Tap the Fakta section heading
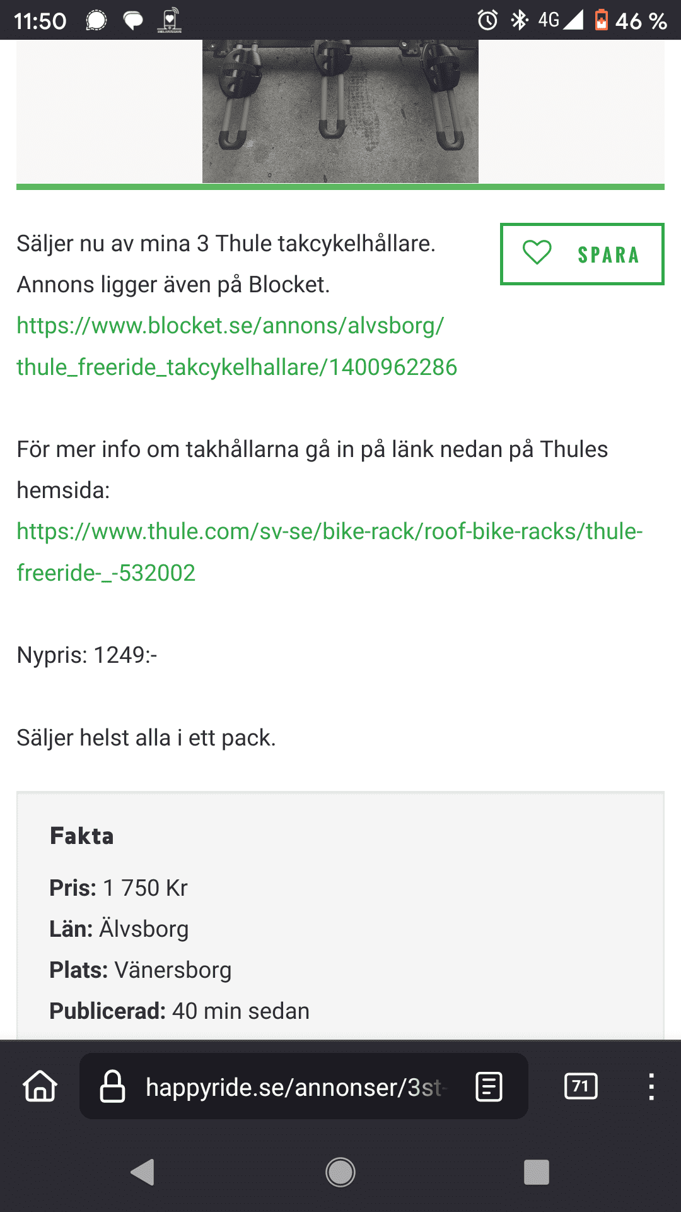Viewport: 681px width, 1212px height. click(82, 836)
